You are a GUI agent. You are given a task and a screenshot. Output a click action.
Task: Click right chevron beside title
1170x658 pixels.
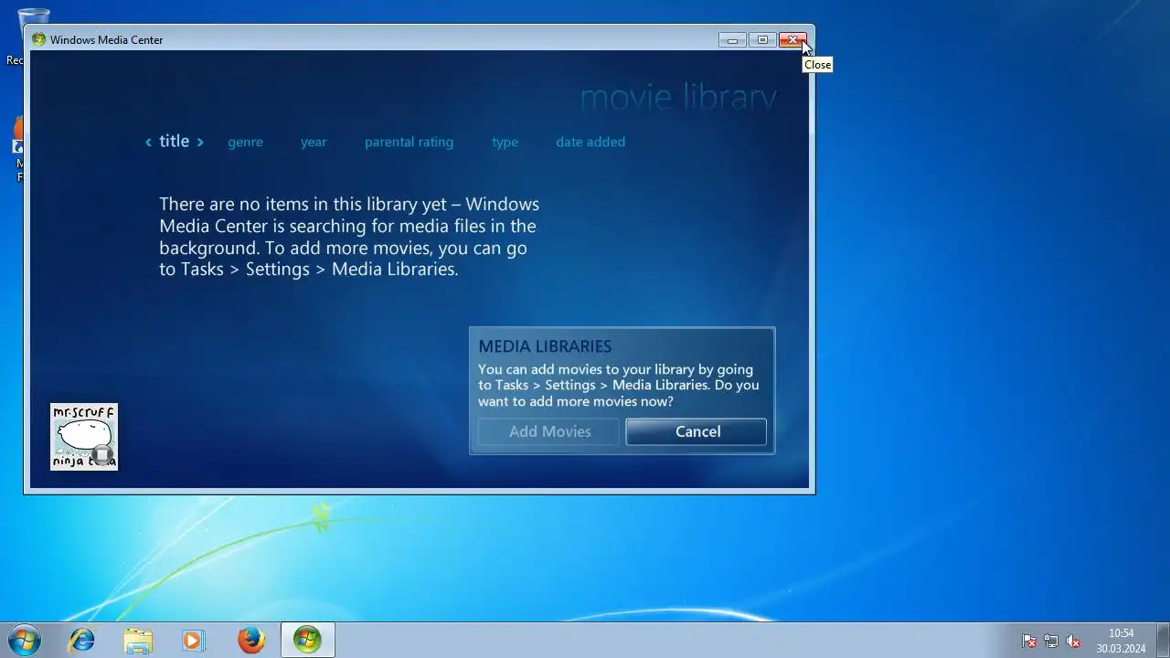pyautogui.click(x=200, y=142)
